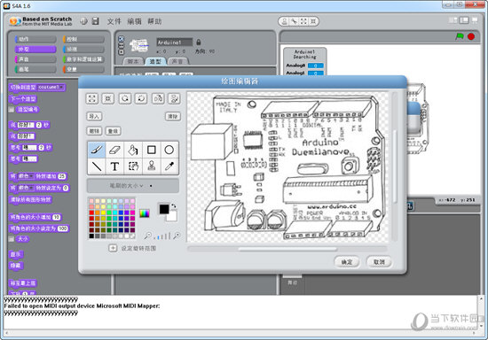Screen dimensions: 488x340
Task: Click the 取消 (Cancel) button
Action: pos(379,262)
